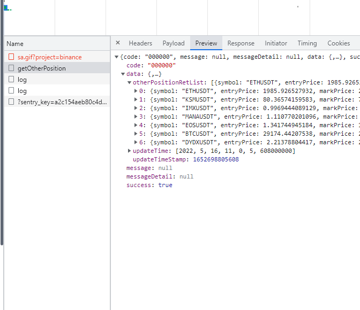Screen dimensions: 360x310
Task: Select the Preview tab
Action: tap(206, 43)
